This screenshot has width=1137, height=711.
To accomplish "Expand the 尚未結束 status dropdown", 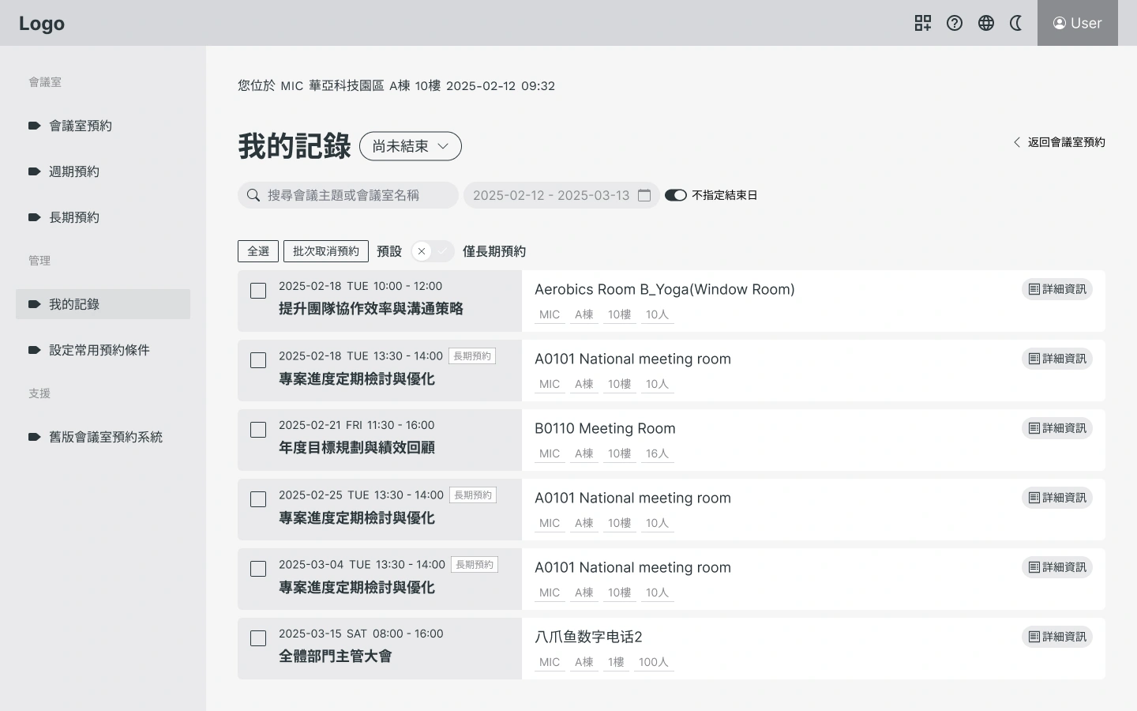I will [x=411, y=146].
